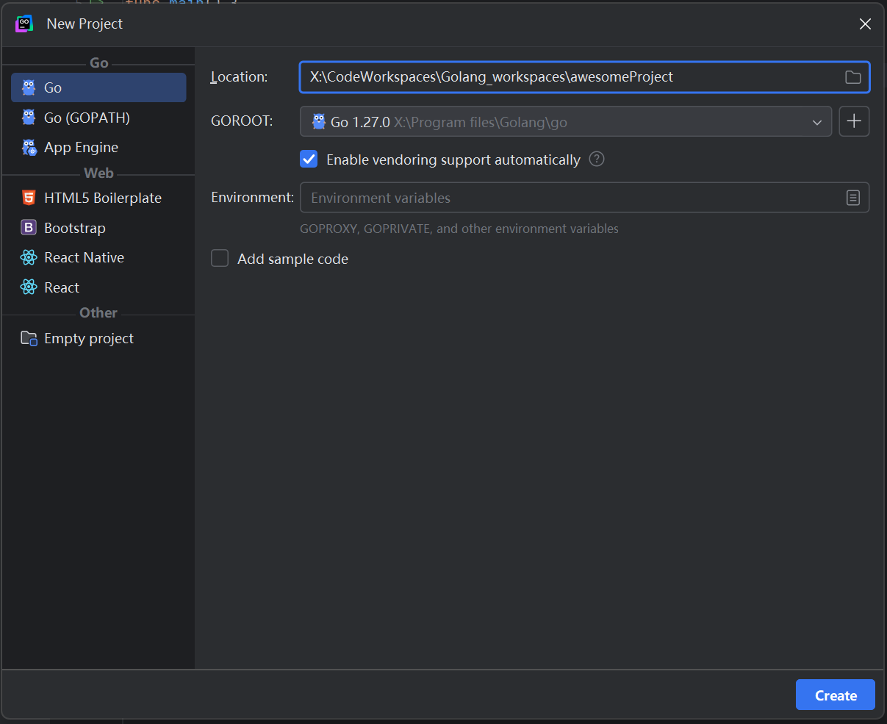Click the 'New Project' title text
This screenshot has height=724, width=887.
[x=85, y=24]
